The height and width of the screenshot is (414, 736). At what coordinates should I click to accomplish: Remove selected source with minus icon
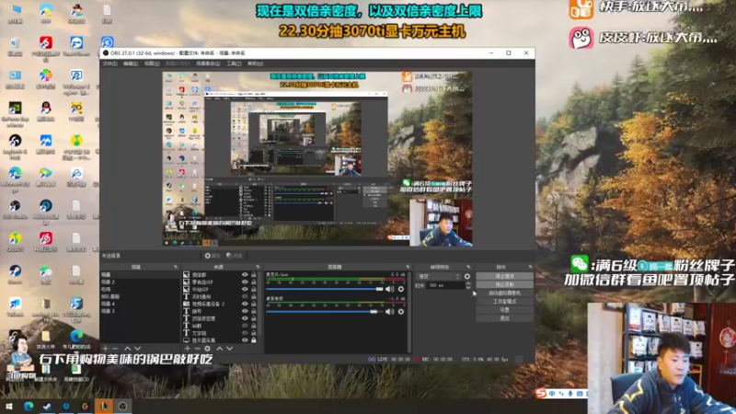tap(197, 349)
